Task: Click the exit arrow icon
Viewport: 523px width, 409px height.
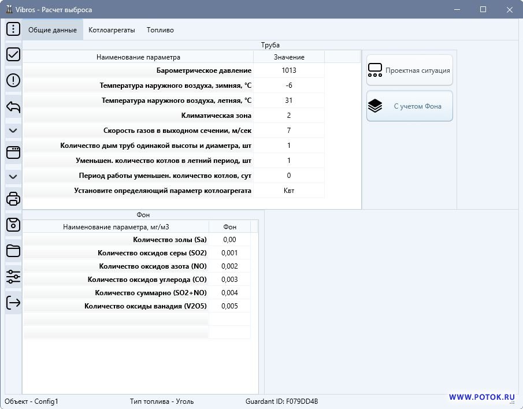Action: click(13, 302)
